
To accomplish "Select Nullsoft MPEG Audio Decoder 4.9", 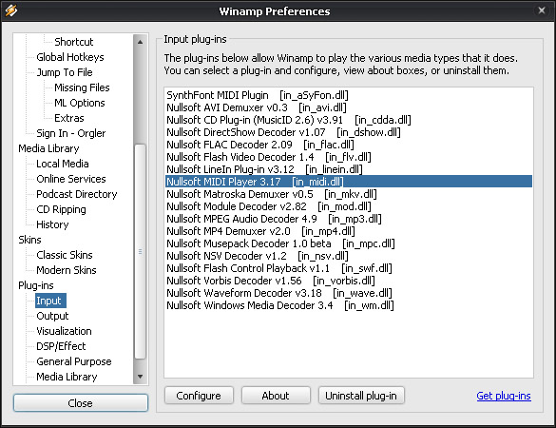I will click(274, 219).
